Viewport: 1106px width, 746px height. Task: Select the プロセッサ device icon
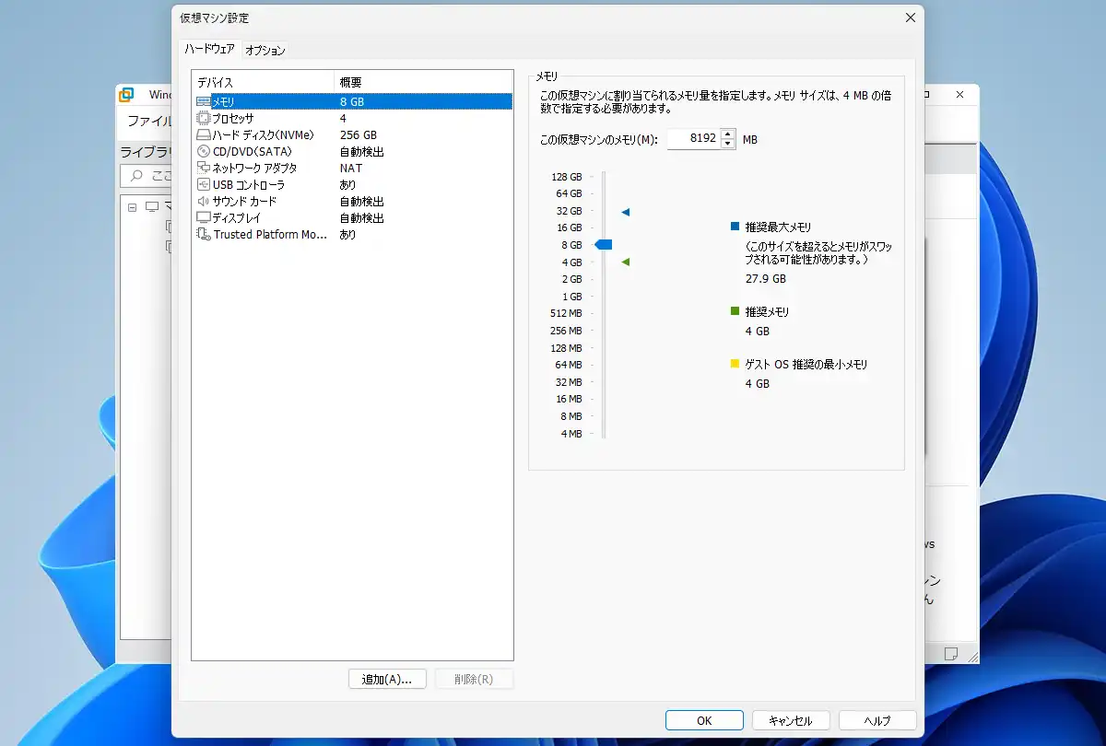[204, 118]
